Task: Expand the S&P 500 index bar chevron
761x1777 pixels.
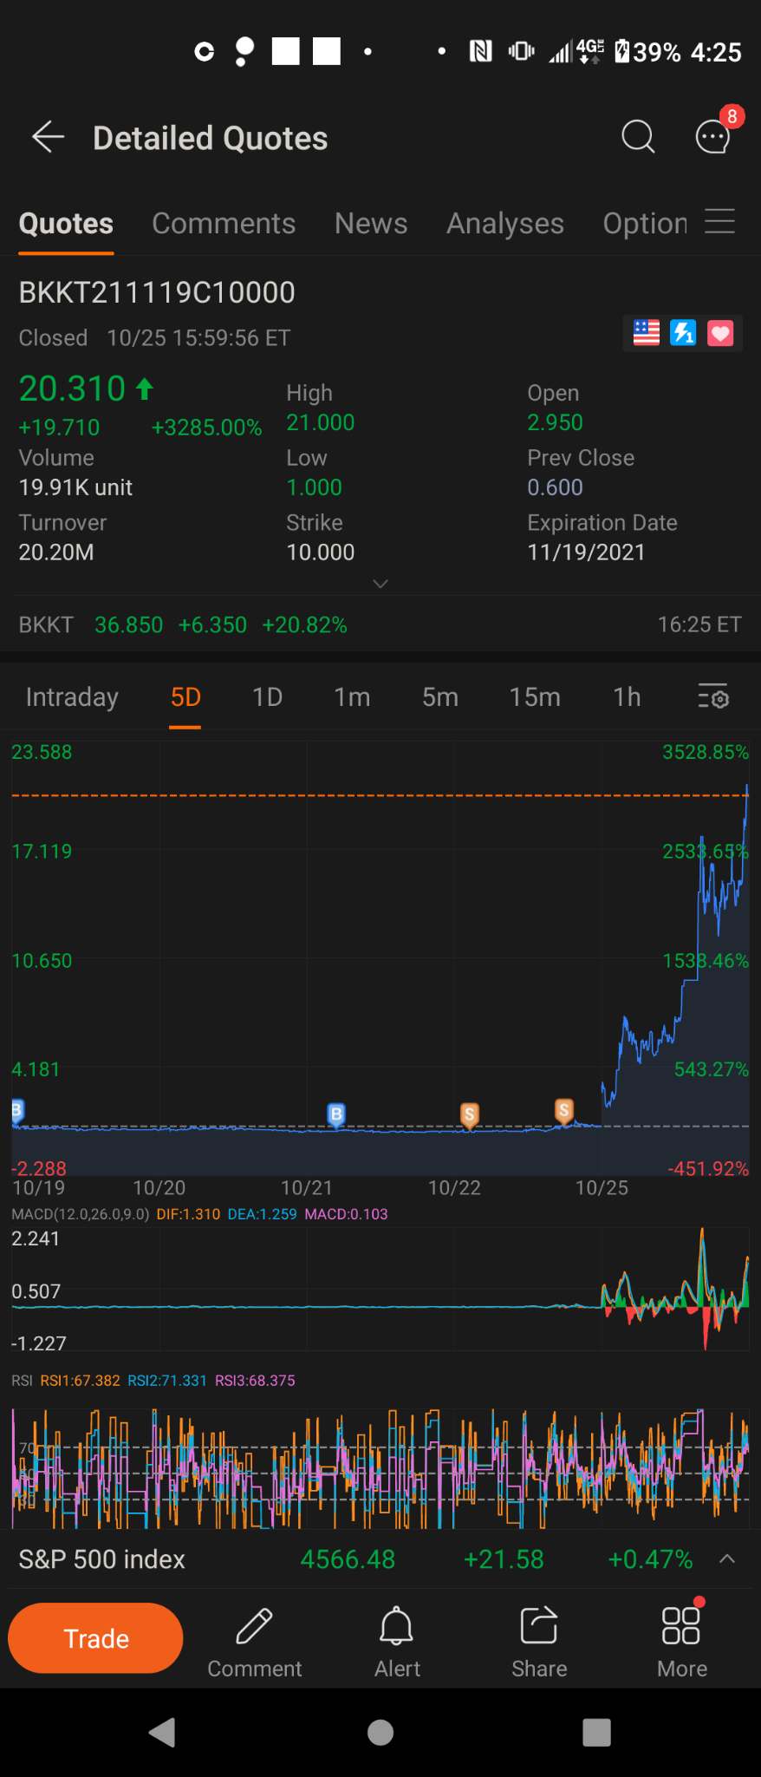Action: coord(727,1558)
